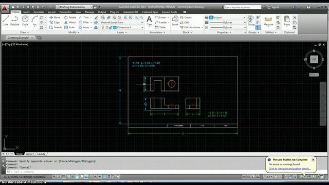
Task: Expand the Block panel
Action: point(187,32)
